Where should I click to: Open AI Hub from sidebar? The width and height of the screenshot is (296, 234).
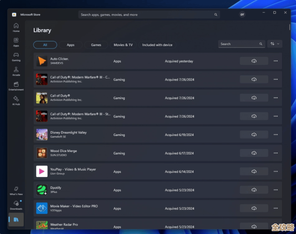(x=16, y=100)
